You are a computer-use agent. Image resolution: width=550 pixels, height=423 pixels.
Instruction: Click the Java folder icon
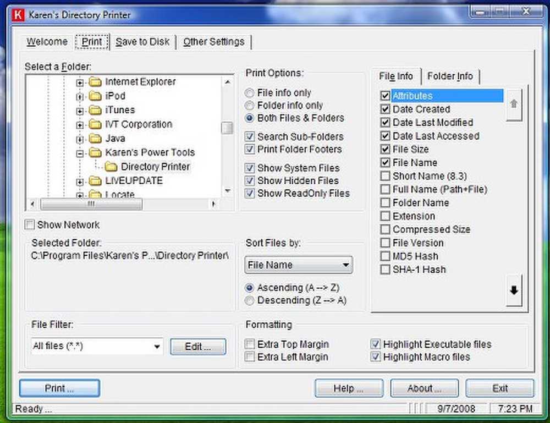coord(96,139)
